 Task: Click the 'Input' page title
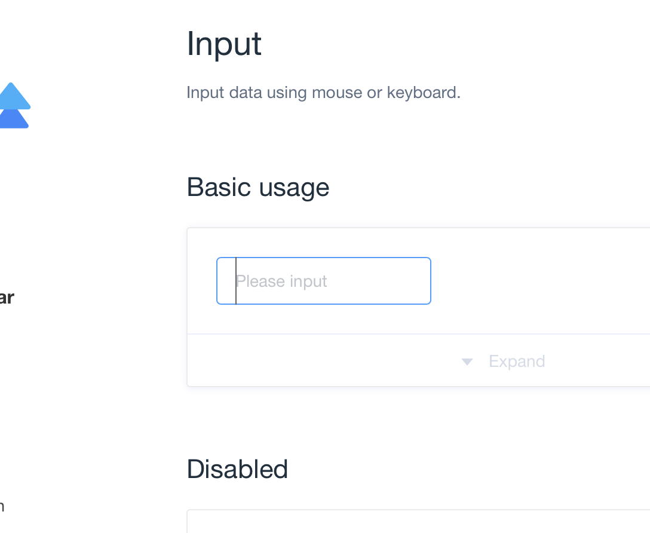[224, 44]
